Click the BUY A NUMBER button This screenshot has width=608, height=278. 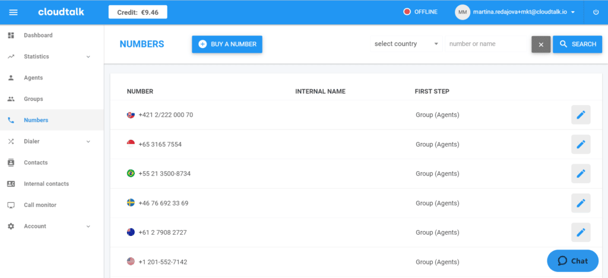click(x=227, y=44)
